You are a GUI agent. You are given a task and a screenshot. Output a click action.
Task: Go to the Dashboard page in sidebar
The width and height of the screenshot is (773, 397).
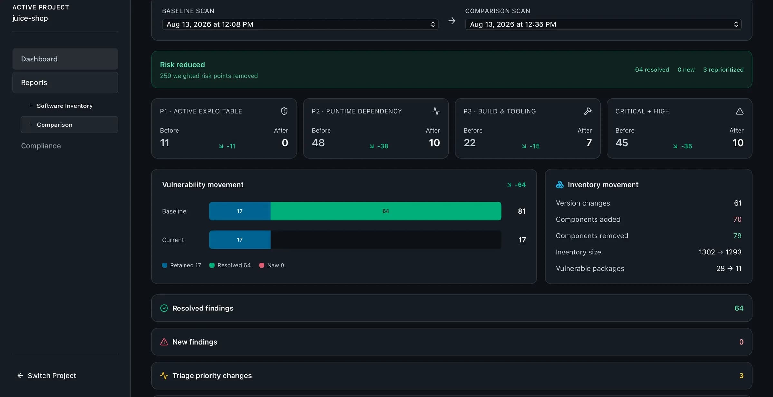pos(65,59)
